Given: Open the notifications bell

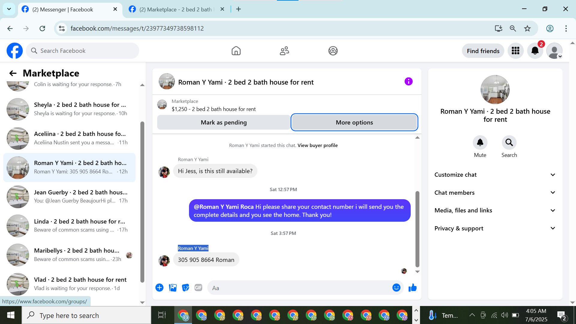Looking at the screenshot, I should [x=535, y=51].
